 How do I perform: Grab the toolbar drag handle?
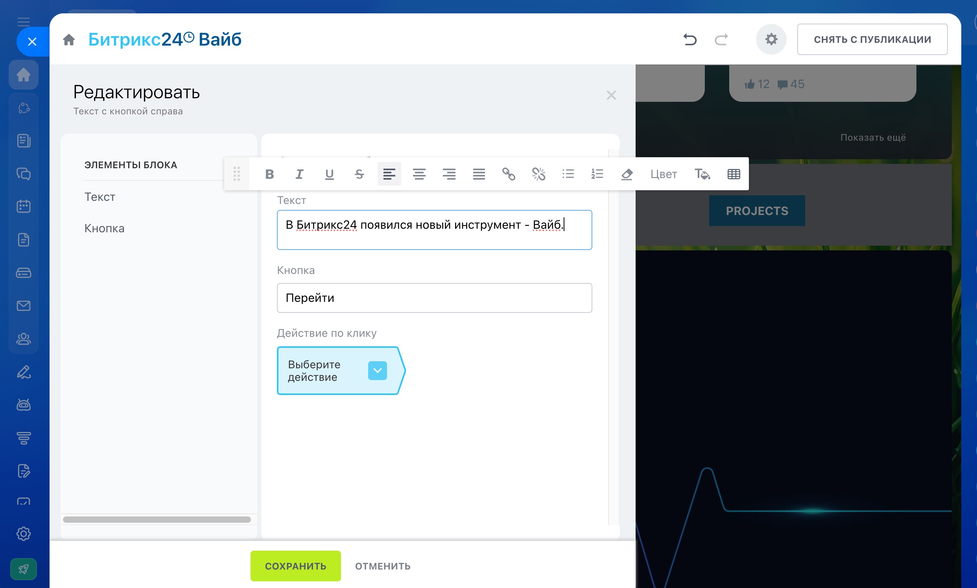tap(237, 174)
